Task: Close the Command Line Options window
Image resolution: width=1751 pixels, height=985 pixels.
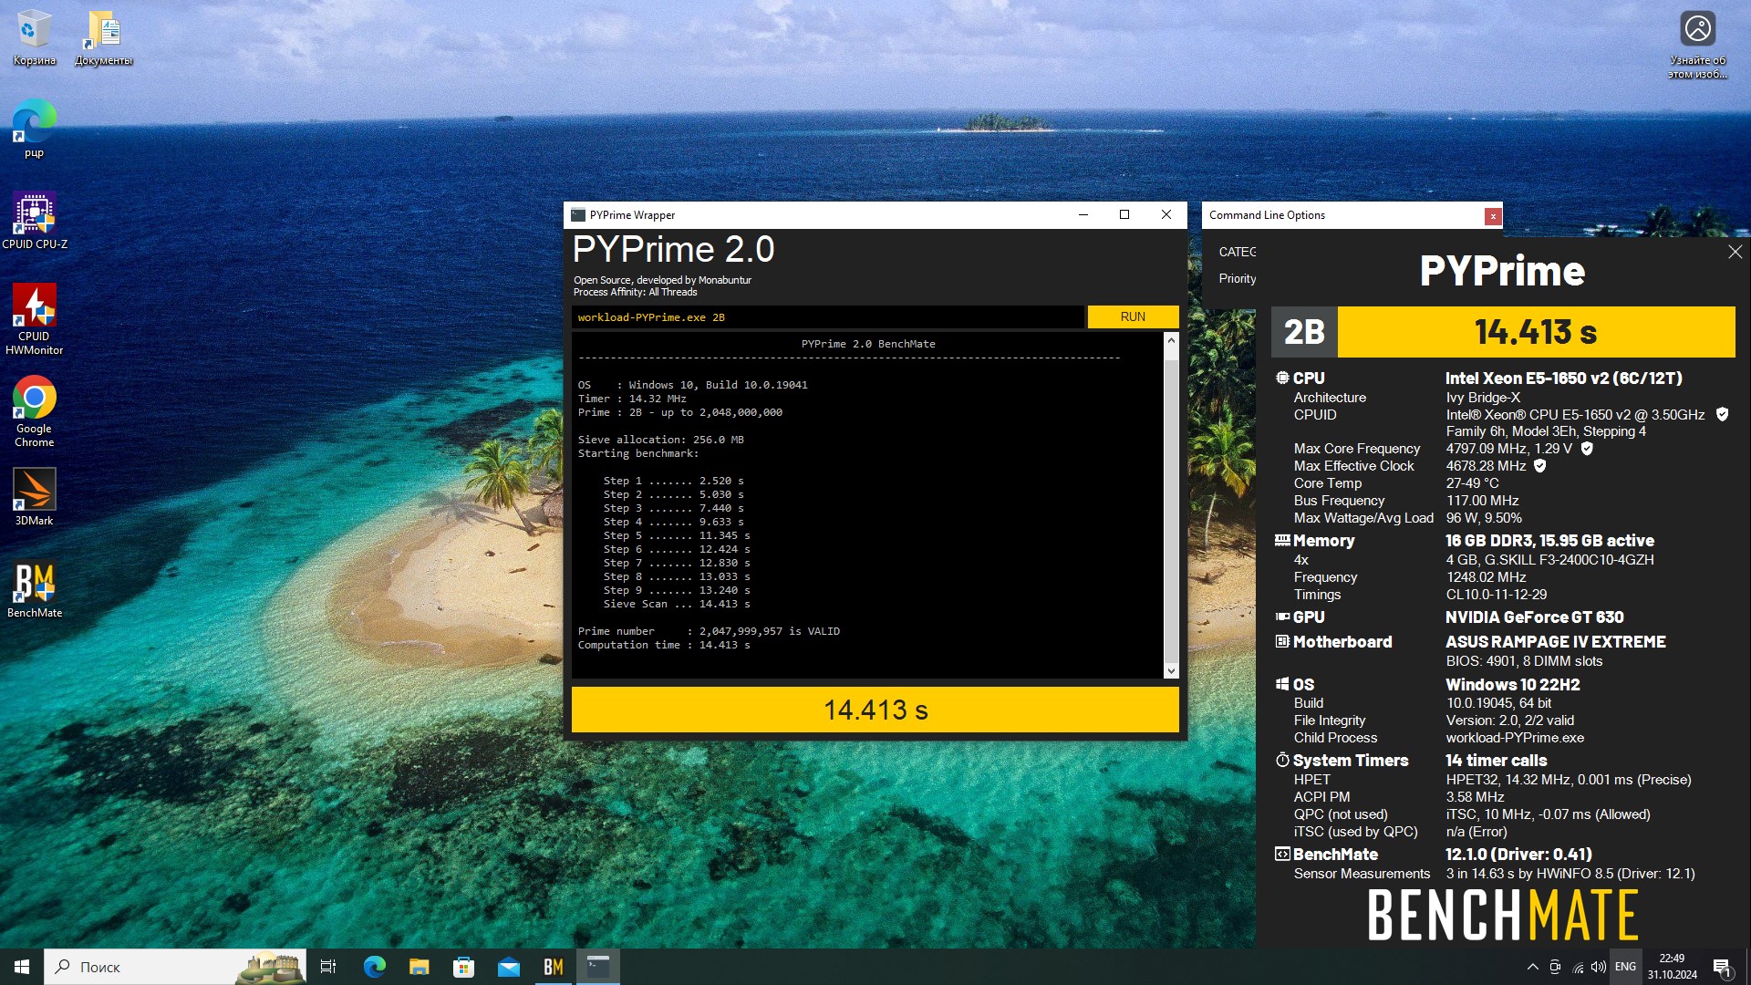Action: (1493, 216)
